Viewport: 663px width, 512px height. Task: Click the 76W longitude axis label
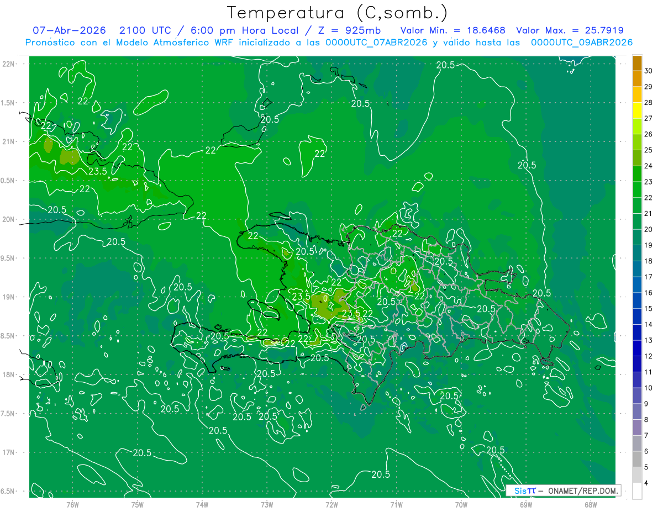72,504
